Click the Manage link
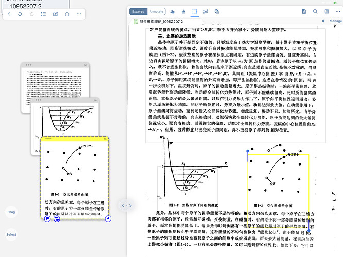The image size is (343, 257). coord(336,21)
